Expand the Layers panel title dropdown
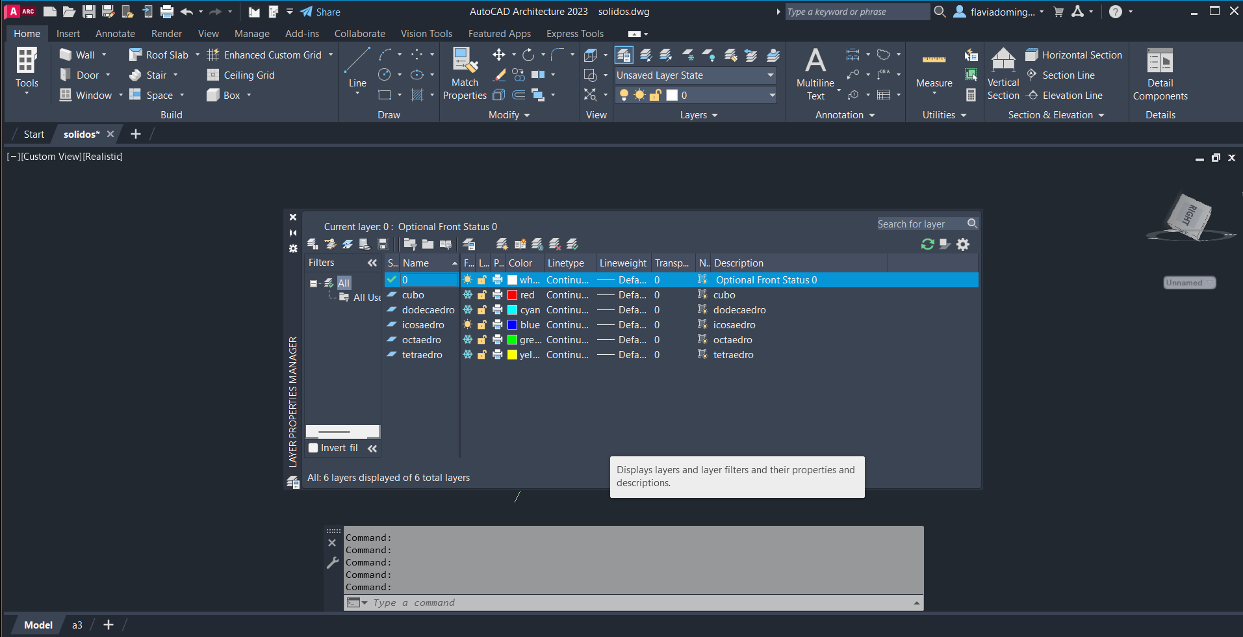 (x=699, y=115)
